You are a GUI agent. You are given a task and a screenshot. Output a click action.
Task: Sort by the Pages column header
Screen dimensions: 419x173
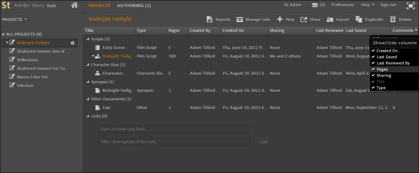[x=177, y=31]
